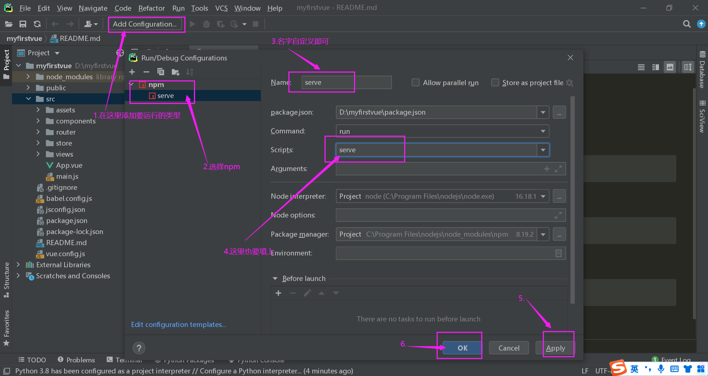708x376 pixels.
Task: Browse for package.json with ellipsis button
Action: click(x=559, y=112)
